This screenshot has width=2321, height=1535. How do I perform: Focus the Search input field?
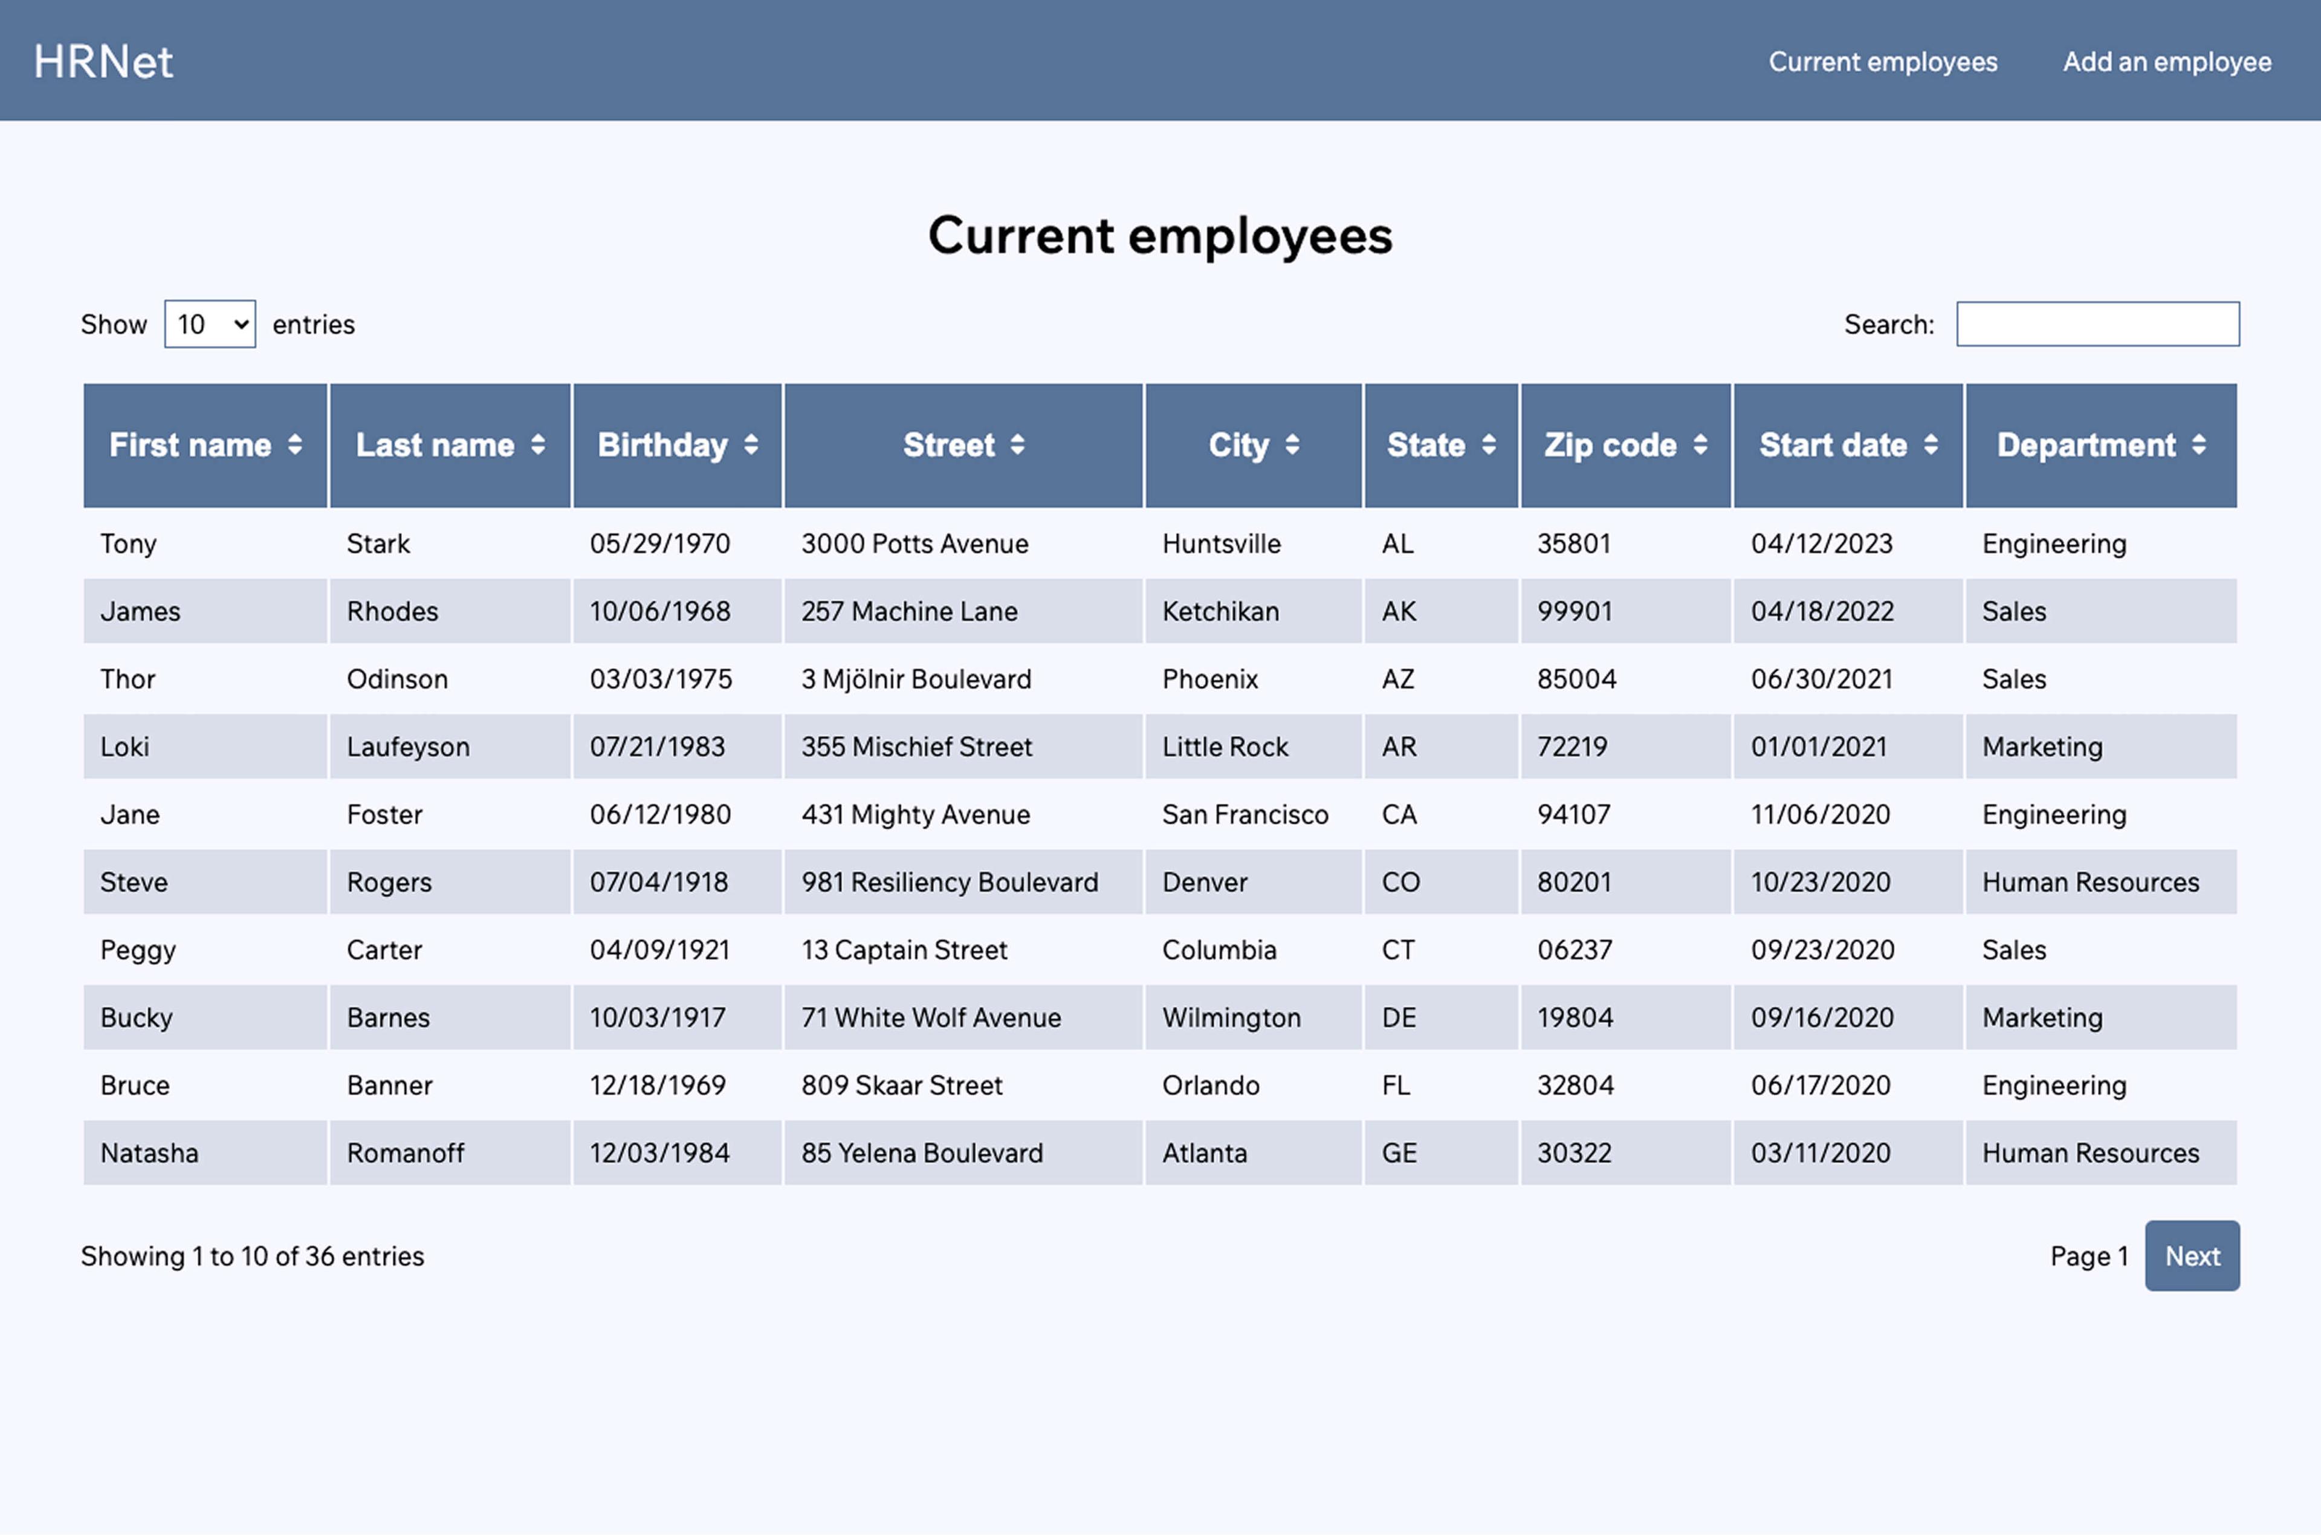(x=2097, y=324)
